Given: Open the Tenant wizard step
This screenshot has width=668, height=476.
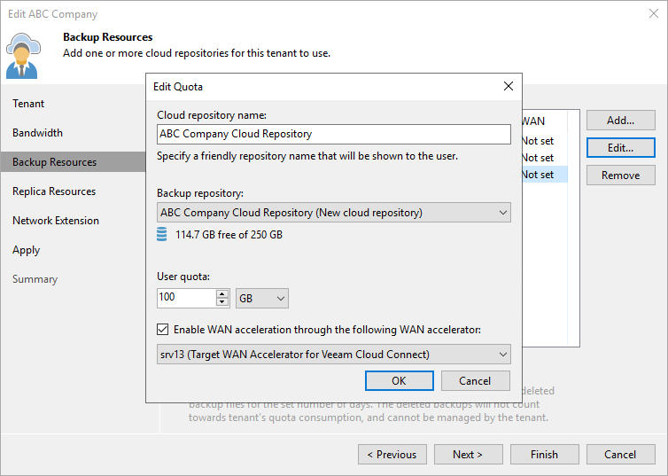Looking at the screenshot, I should pos(28,104).
